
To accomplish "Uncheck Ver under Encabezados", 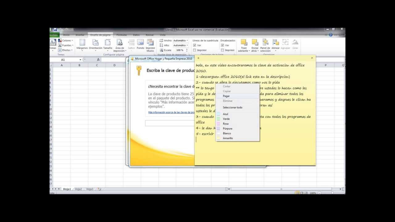I will pyautogui.click(x=222, y=45).
